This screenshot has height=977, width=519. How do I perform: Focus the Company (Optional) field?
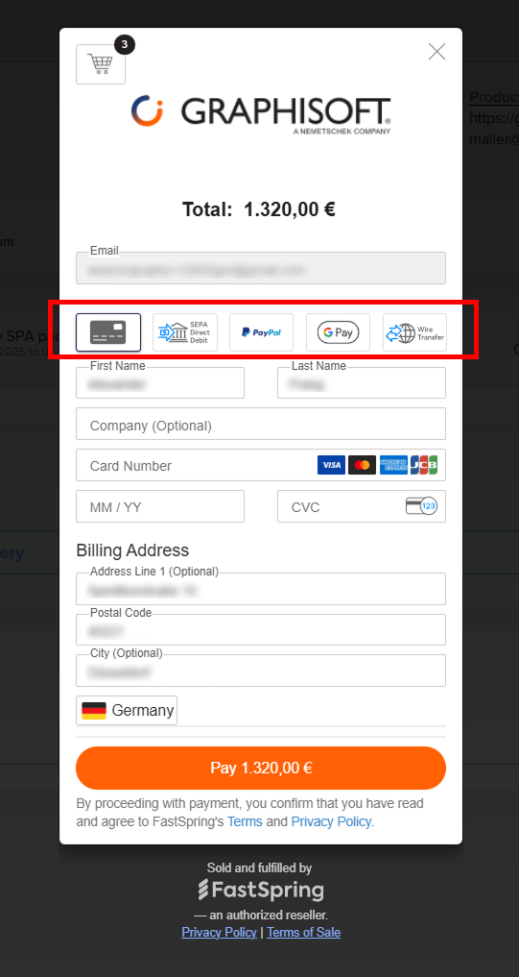261,424
